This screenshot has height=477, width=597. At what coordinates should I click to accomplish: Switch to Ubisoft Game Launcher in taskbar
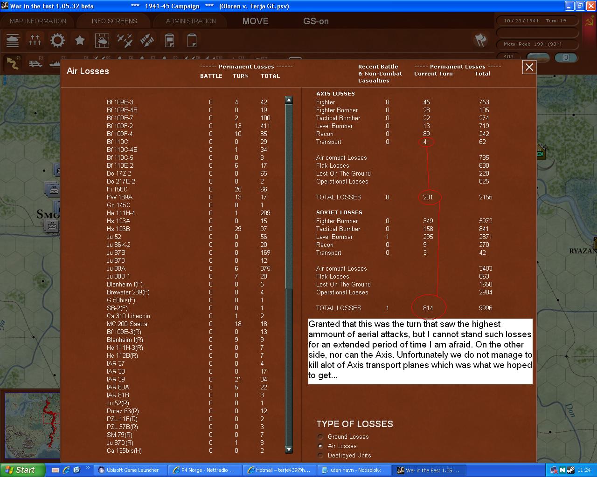coord(129,470)
